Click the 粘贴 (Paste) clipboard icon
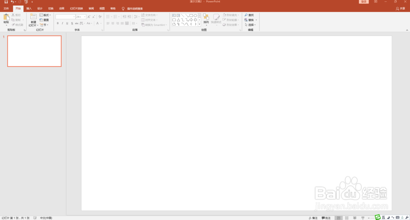The height and width of the screenshot is (220, 410). coord(6,18)
